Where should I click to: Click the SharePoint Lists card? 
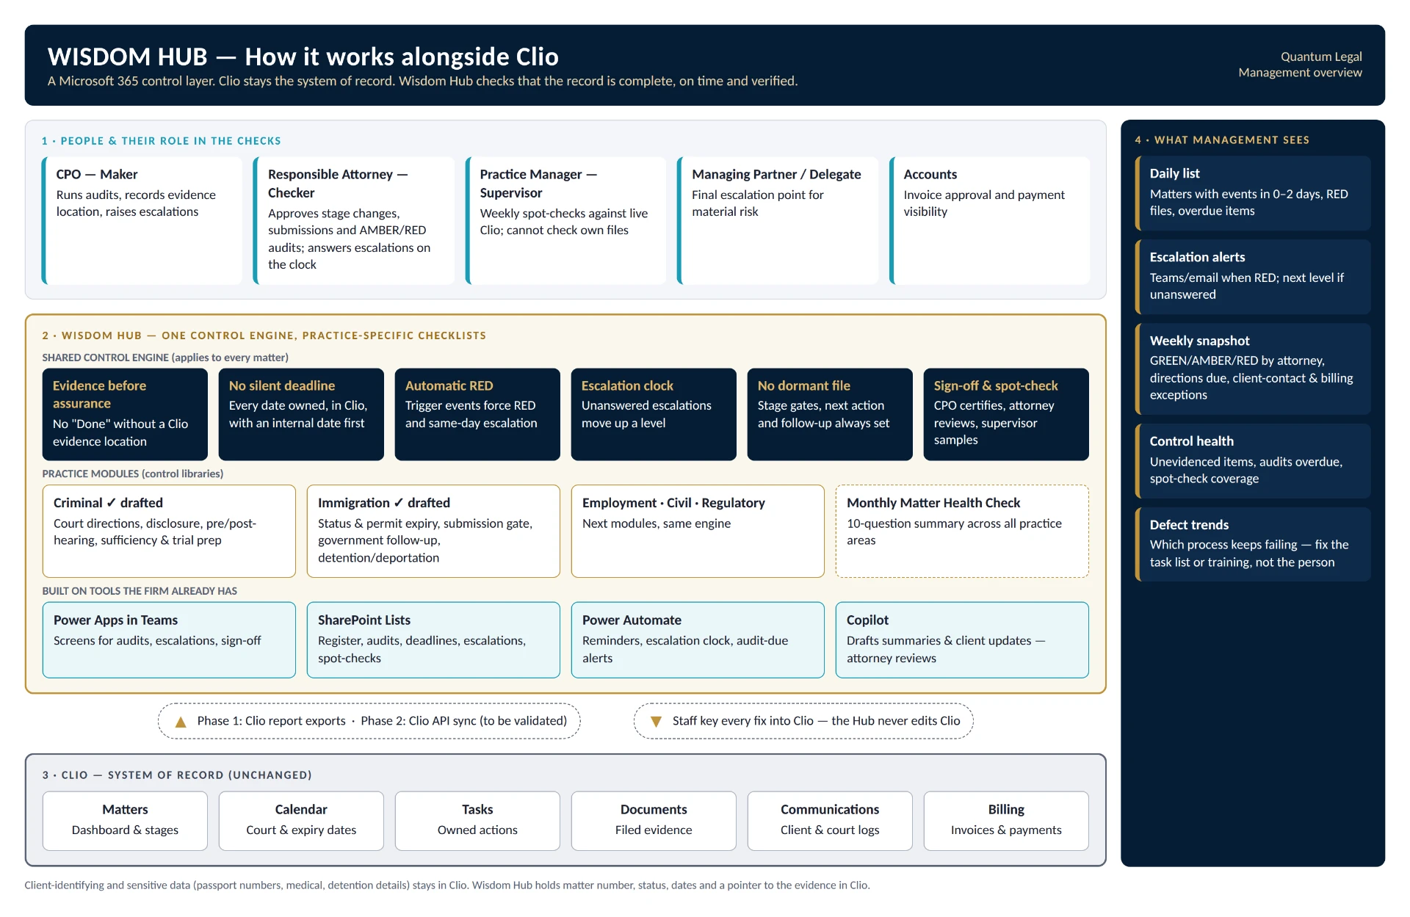pyautogui.click(x=433, y=639)
